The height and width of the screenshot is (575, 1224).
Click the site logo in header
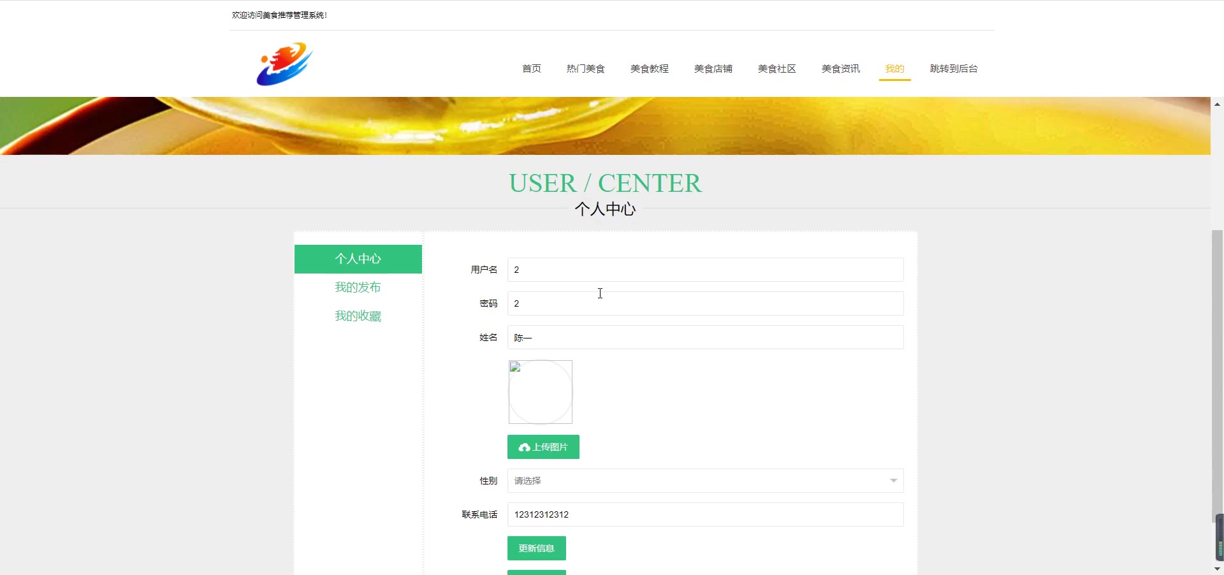[284, 64]
